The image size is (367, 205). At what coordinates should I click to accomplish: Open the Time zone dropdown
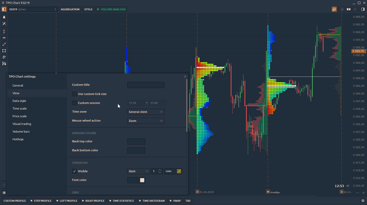[146, 112]
